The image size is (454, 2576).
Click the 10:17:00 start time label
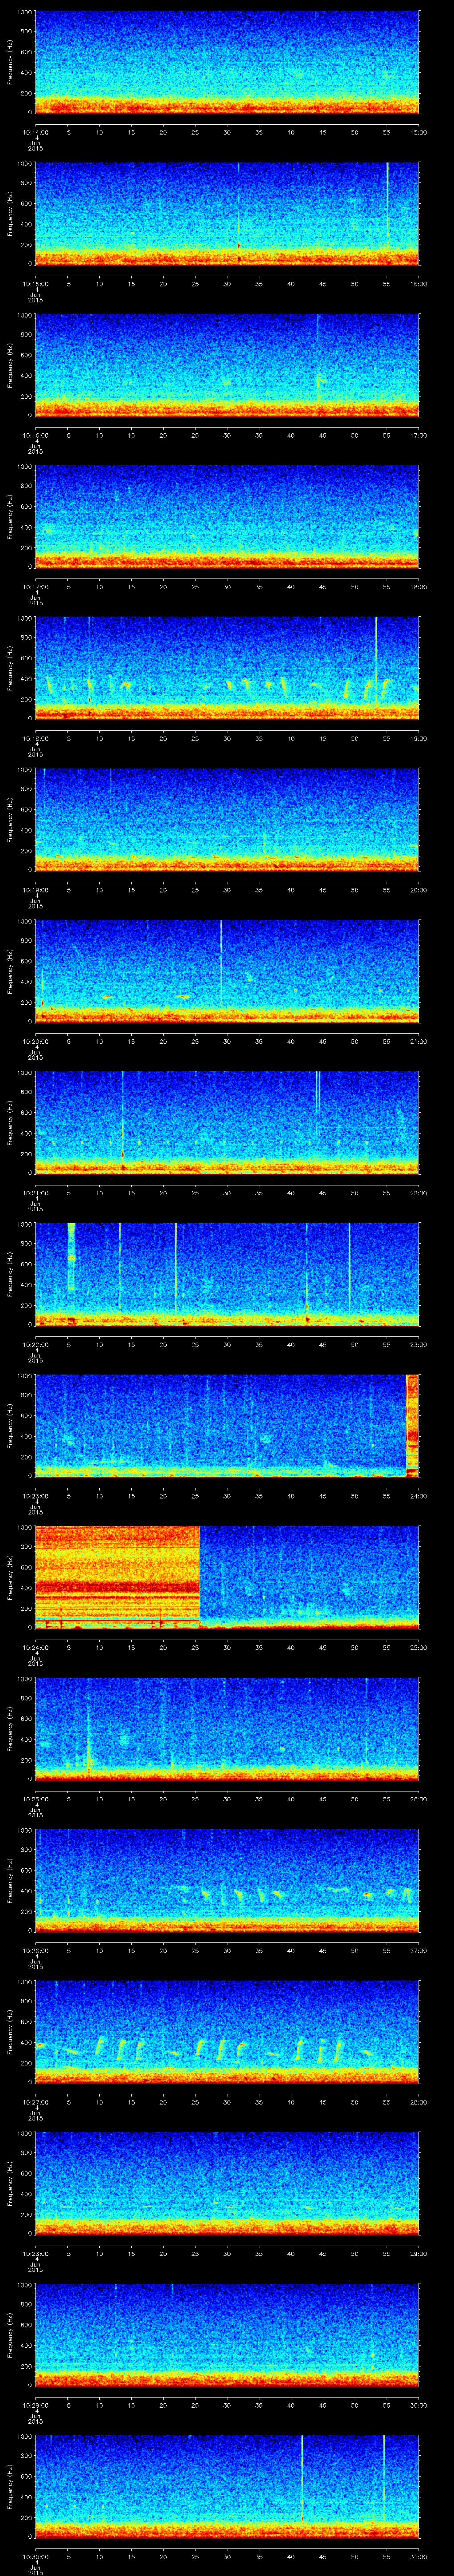(x=35, y=587)
